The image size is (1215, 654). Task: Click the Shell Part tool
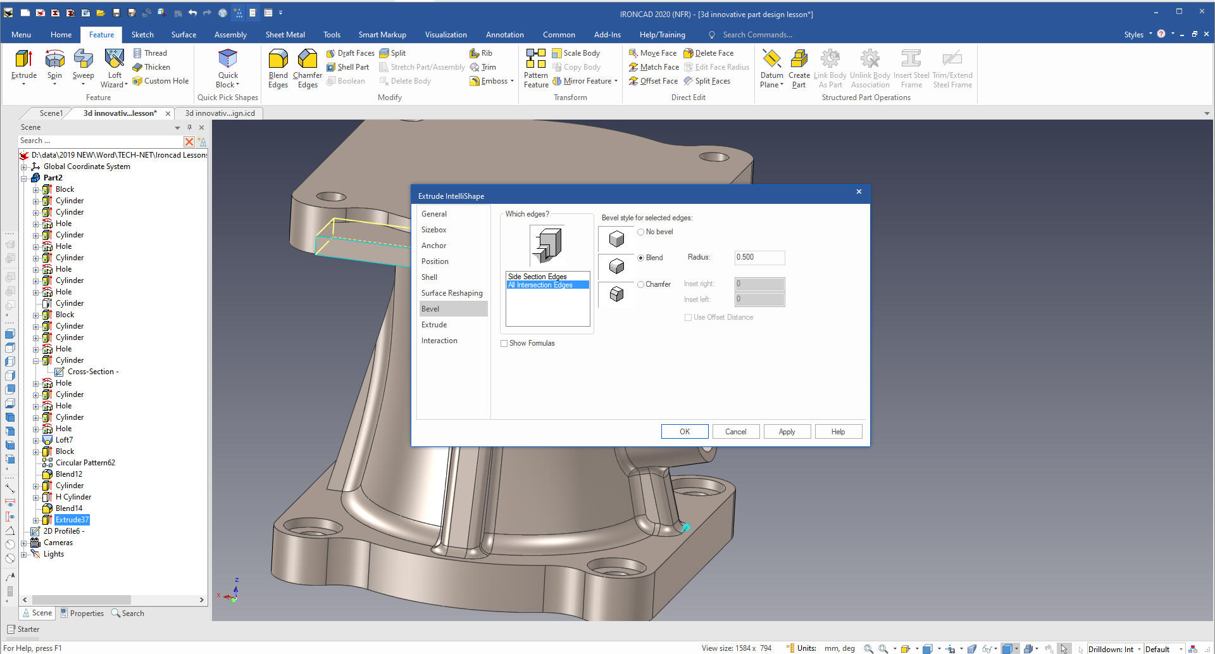[347, 67]
